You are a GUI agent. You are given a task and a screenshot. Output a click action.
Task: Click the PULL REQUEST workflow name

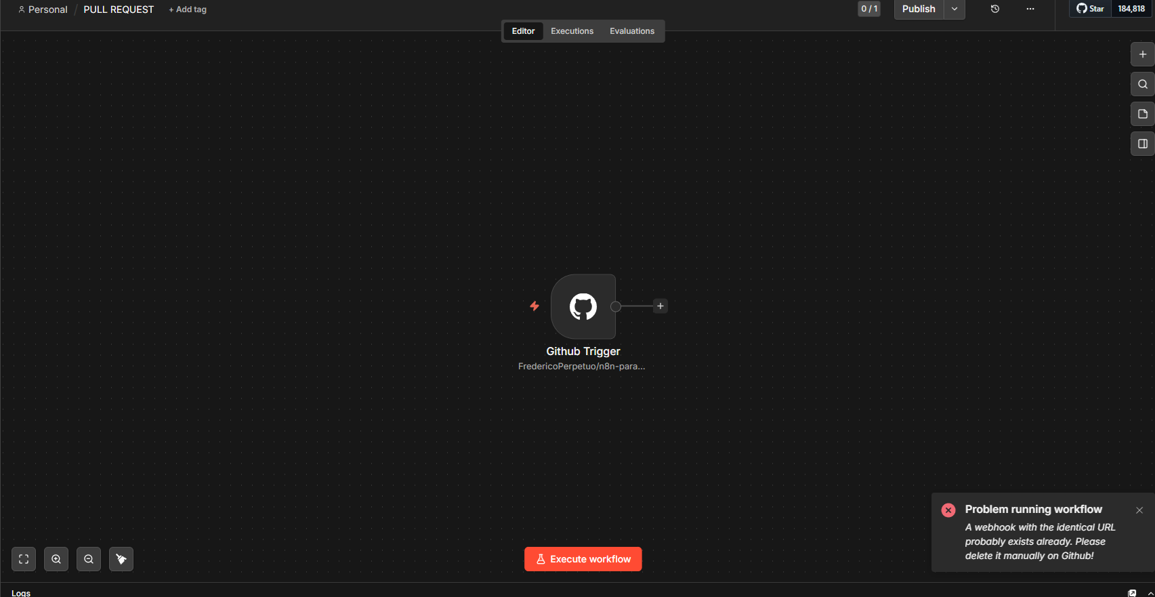click(x=119, y=9)
